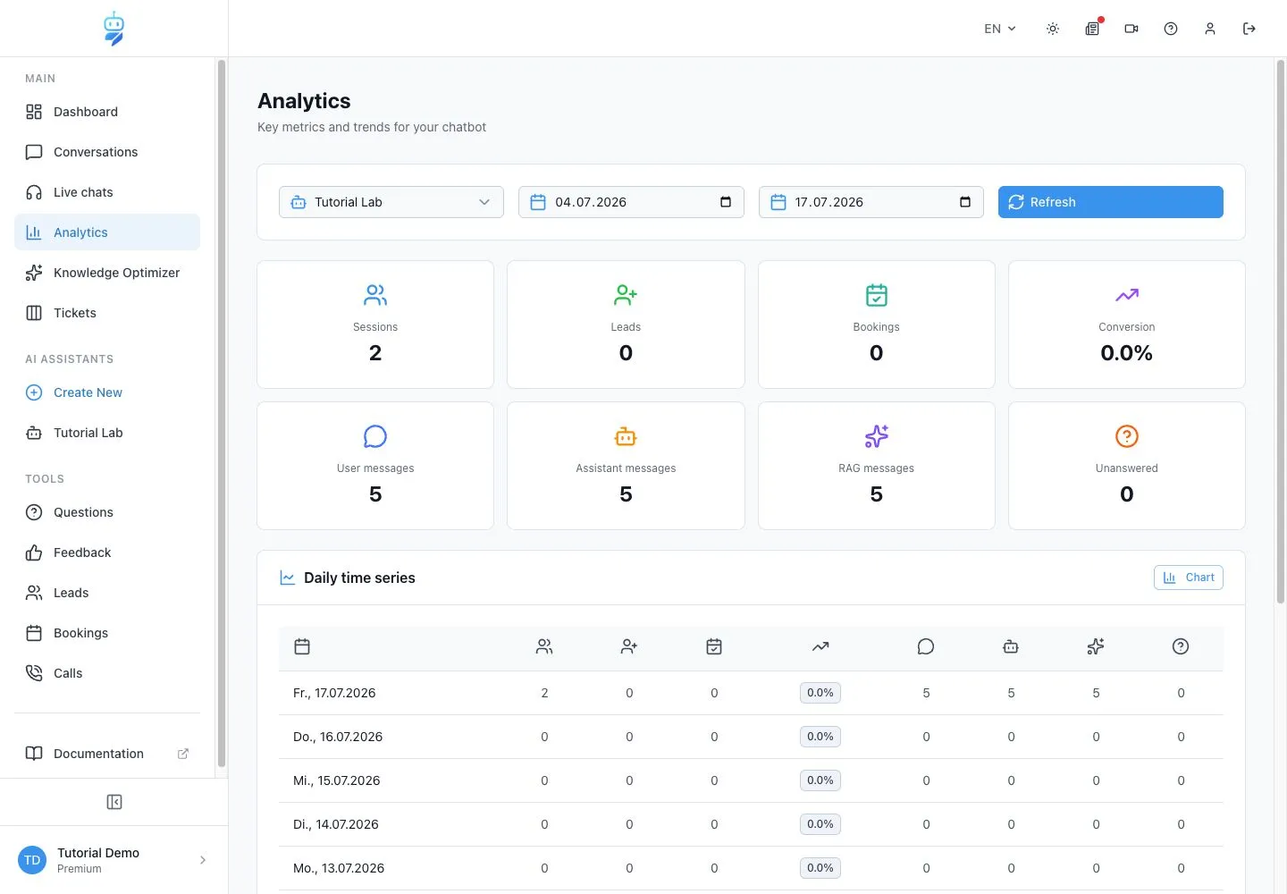Click the start date field 04.07.2026
The height and width of the screenshot is (894, 1287).
[631, 202]
